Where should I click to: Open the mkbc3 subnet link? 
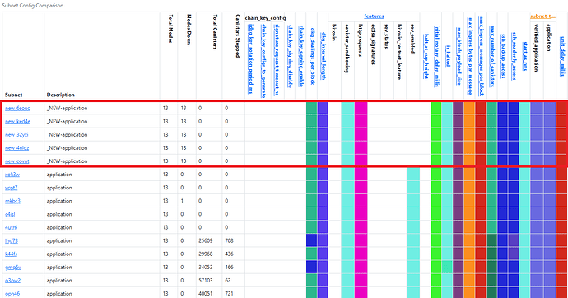pyautogui.click(x=12, y=201)
